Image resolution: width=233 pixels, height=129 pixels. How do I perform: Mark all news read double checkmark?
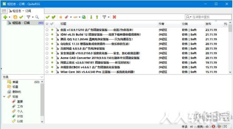pyautogui.click(x=54, y=17)
